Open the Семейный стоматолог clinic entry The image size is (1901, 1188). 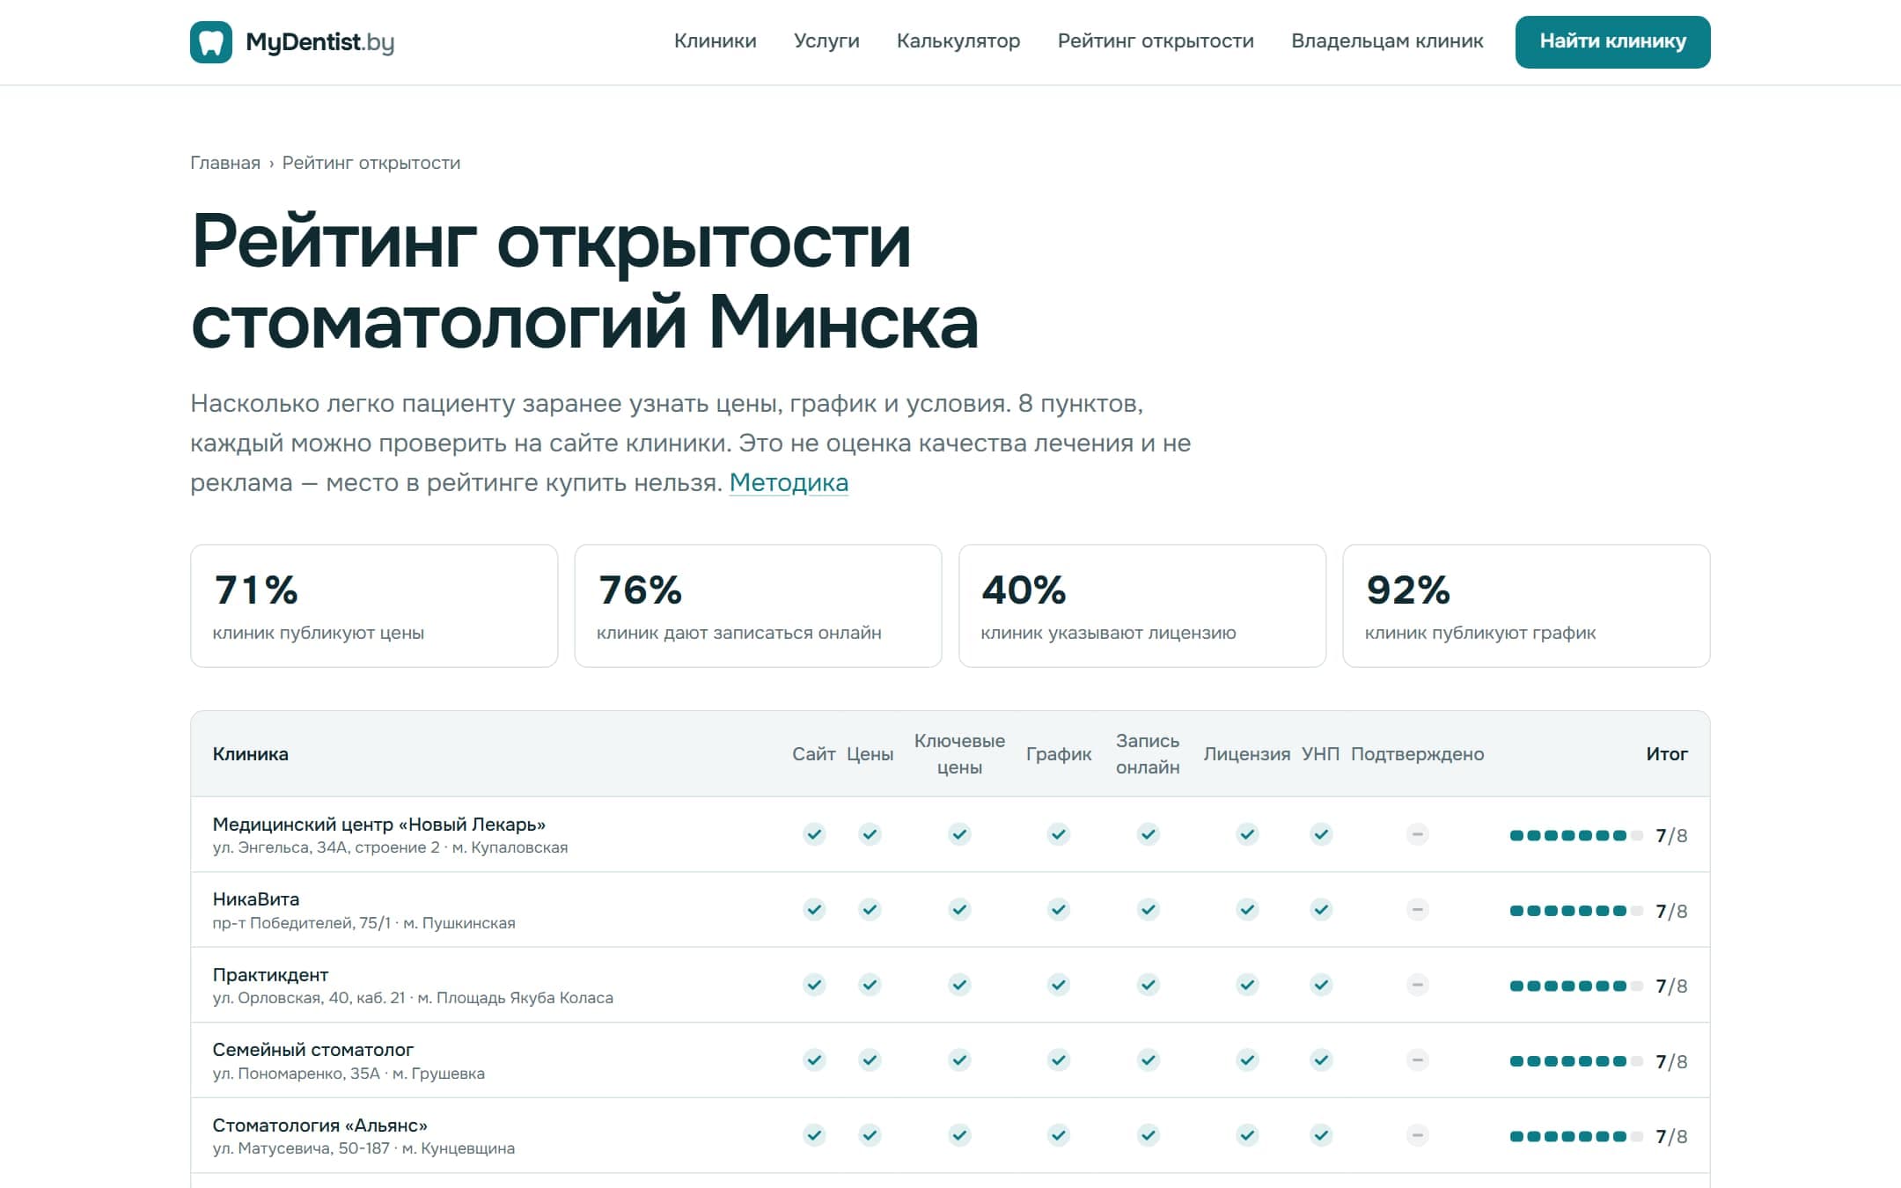[x=313, y=1050]
